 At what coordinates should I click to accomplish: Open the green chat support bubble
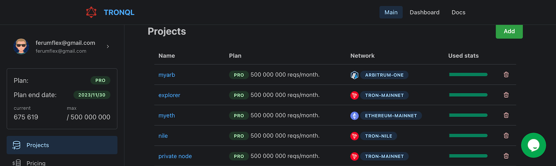(x=533, y=145)
